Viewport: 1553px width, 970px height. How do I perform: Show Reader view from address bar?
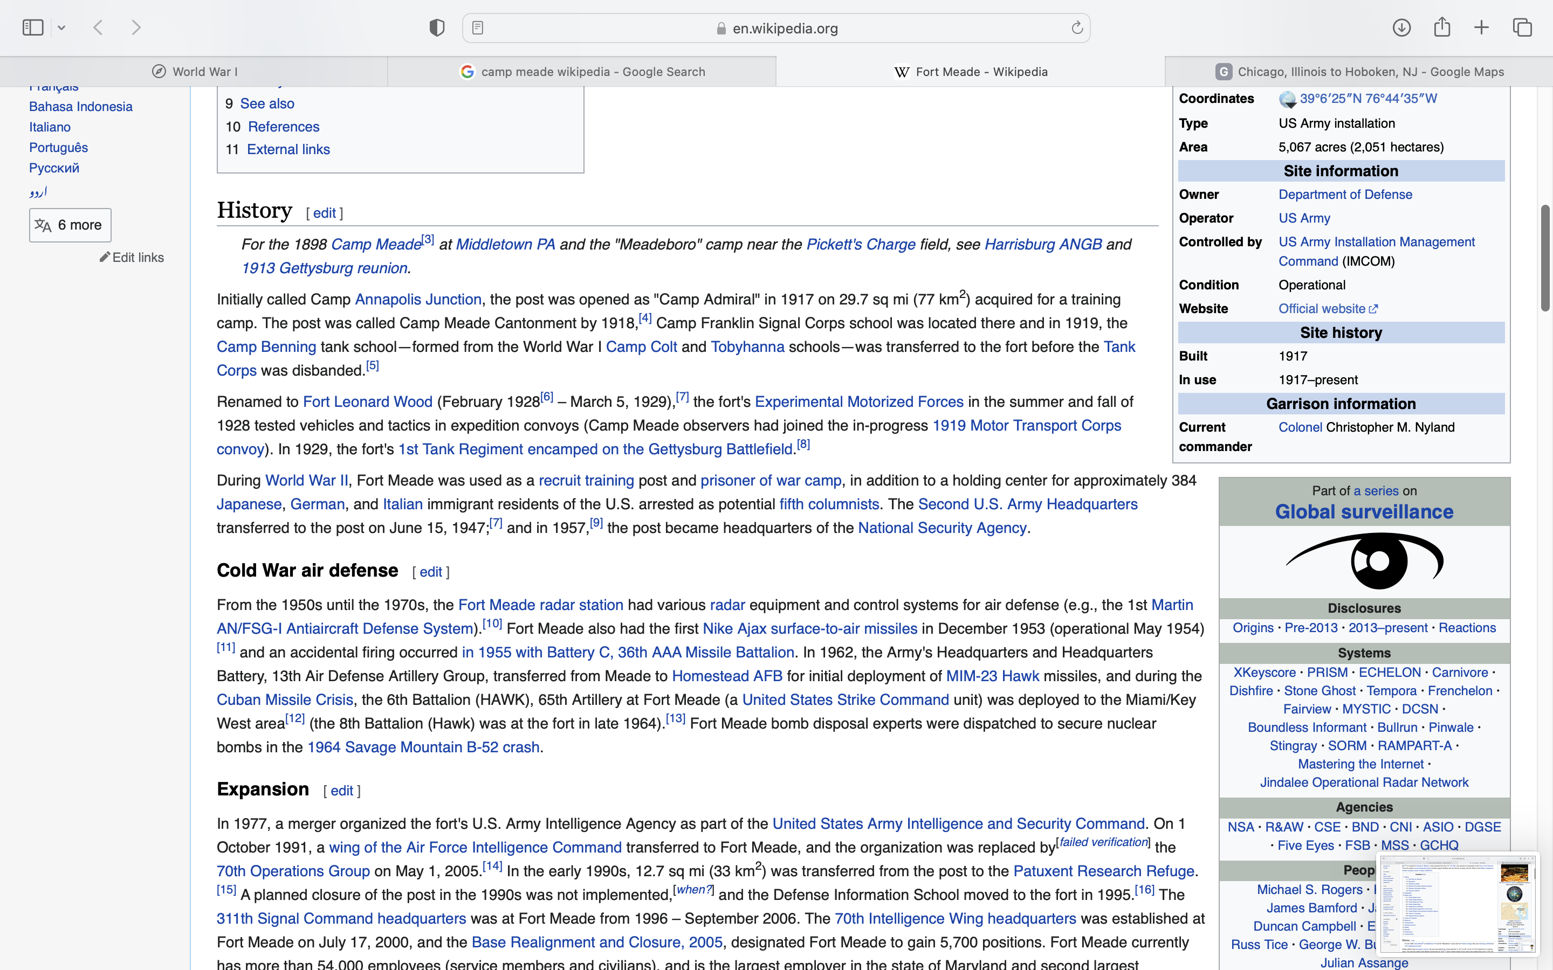[x=477, y=27]
